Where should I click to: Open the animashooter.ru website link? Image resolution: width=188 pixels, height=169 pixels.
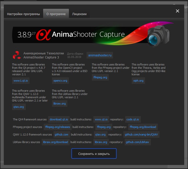pos(100,55)
